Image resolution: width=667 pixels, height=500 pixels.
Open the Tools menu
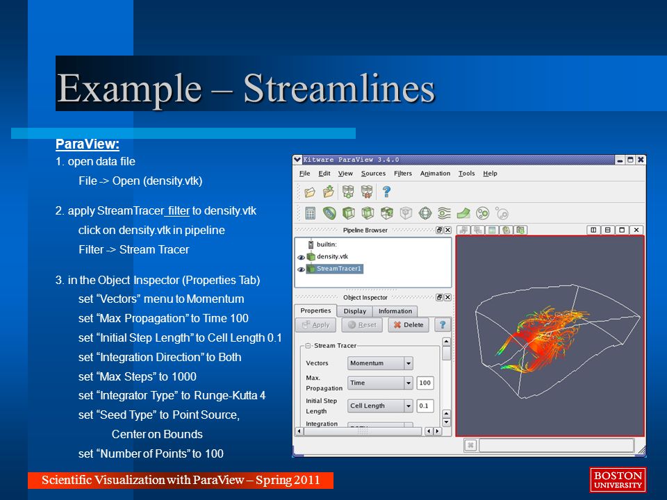pyautogui.click(x=466, y=174)
